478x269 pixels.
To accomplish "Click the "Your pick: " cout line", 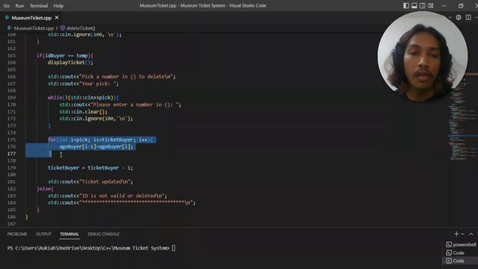I will coord(83,84).
